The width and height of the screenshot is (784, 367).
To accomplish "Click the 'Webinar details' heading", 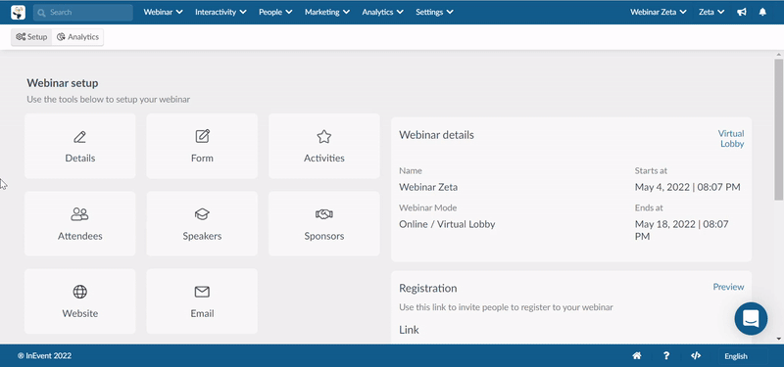I will 436,135.
